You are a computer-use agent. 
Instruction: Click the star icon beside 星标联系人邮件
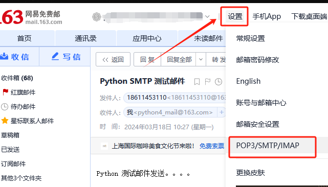tap(5, 121)
